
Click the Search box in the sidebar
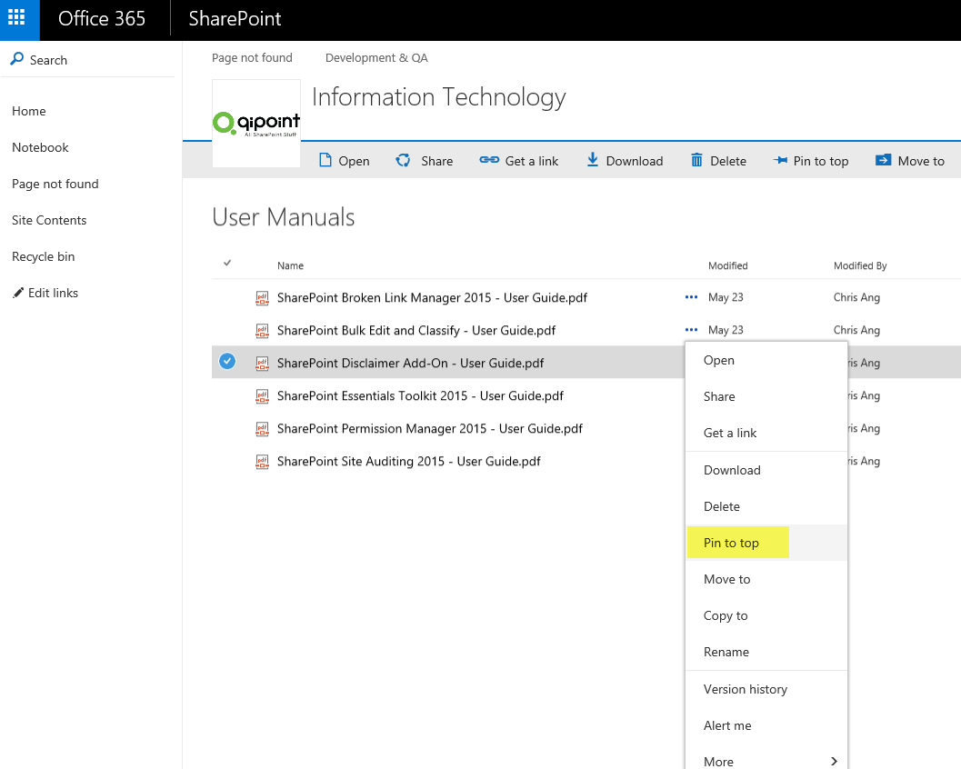(x=48, y=60)
